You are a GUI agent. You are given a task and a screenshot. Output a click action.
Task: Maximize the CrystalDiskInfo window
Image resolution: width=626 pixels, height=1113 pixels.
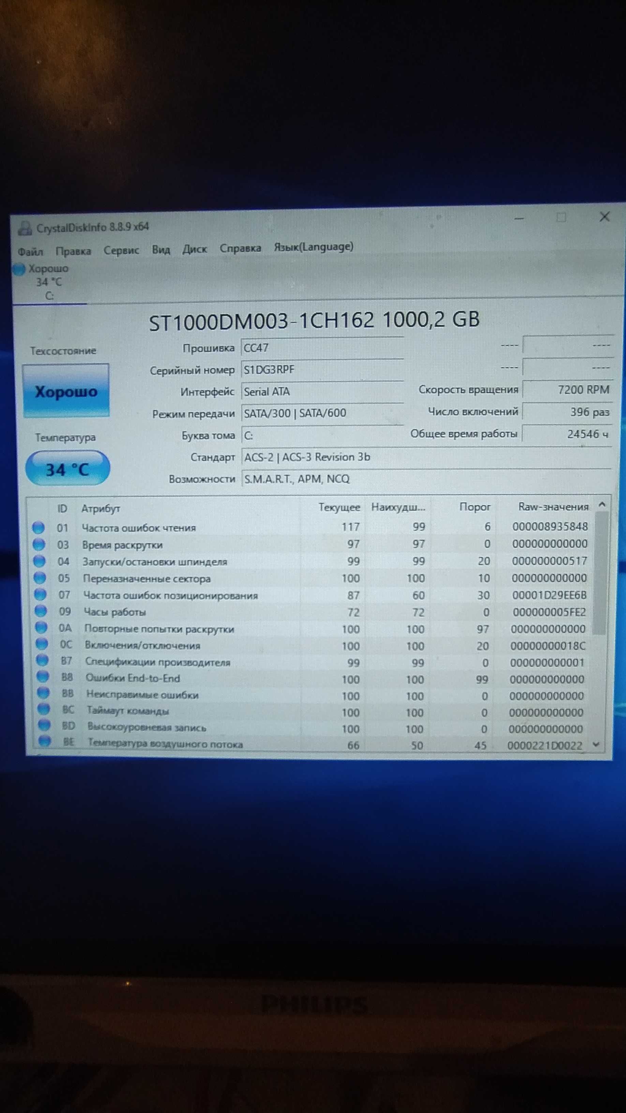(x=561, y=217)
